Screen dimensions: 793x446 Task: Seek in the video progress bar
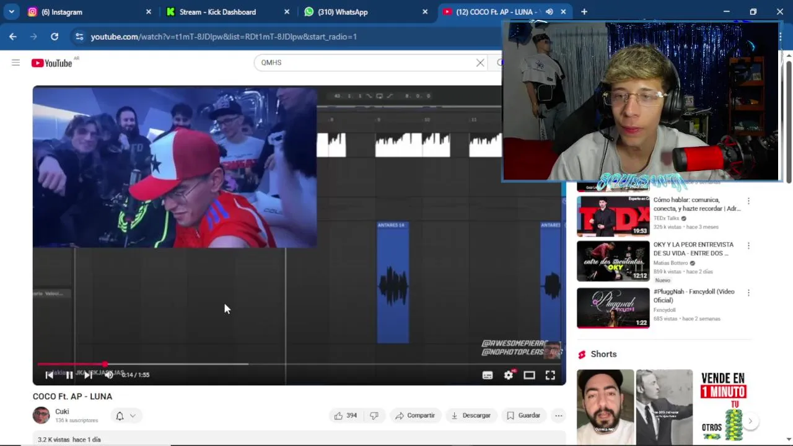coord(299,364)
